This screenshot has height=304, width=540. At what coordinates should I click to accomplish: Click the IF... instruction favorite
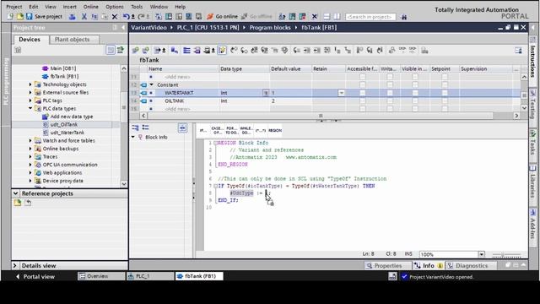click(x=203, y=130)
